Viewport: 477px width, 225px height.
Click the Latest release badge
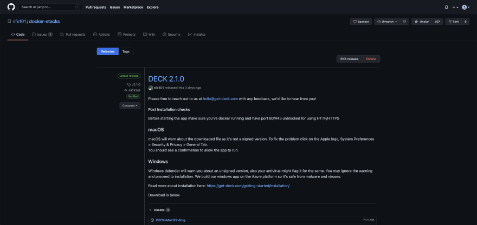tap(129, 76)
